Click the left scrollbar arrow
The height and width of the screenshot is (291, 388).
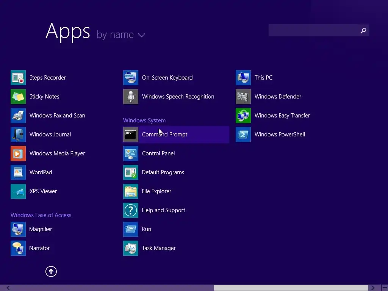8,288
